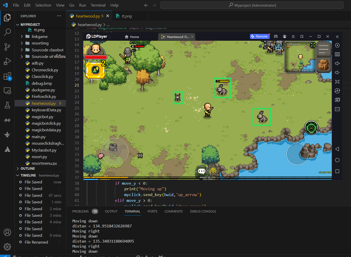
Task: Open Manage gear icon
Action: [x=7, y=247]
